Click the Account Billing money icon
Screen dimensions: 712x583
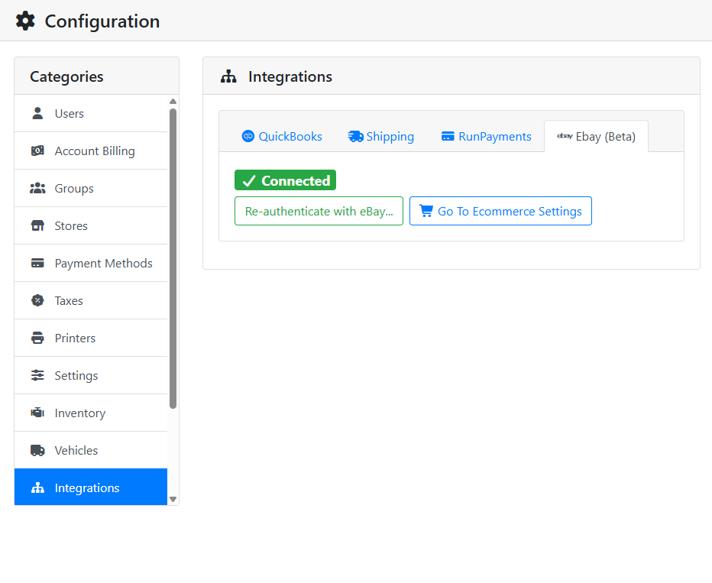[x=37, y=151]
